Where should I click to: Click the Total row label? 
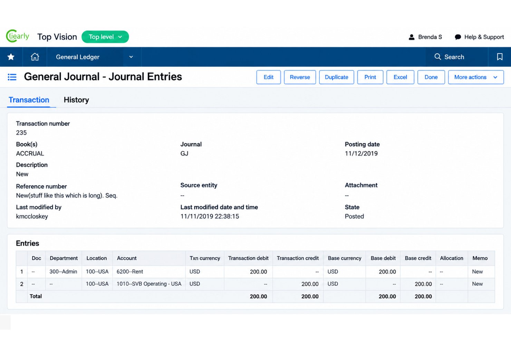[x=36, y=296]
